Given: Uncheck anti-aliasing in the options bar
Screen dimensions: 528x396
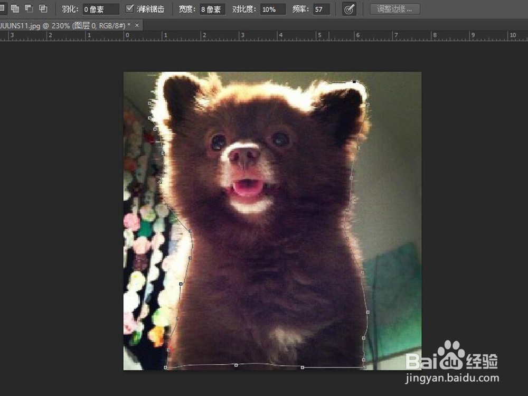Looking at the screenshot, I should coord(130,8).
